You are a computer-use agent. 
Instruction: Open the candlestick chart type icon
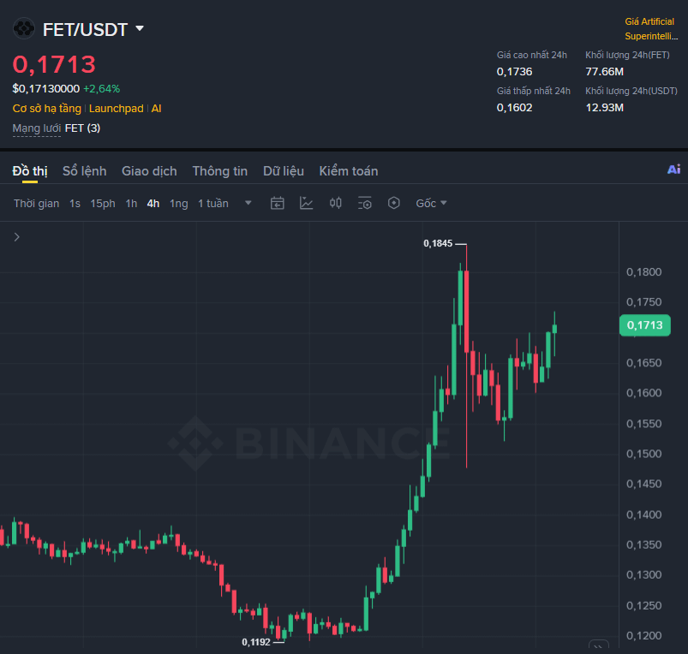pyautogui.click(x=336, y=203)
